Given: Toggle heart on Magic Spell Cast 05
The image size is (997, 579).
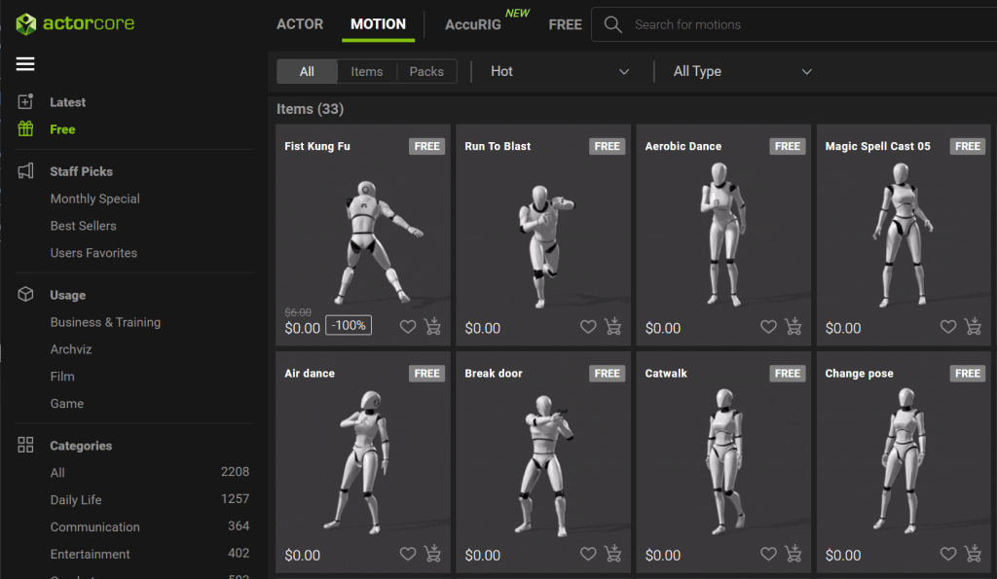Looking at the screenshot, I should tap(948, 327).
